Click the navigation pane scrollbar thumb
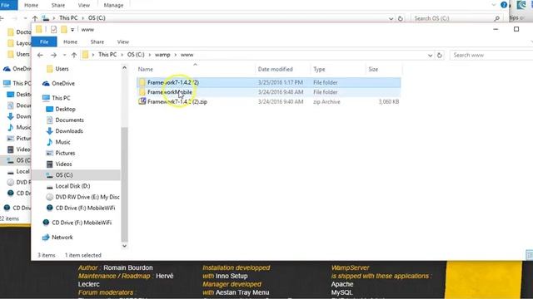The image size is (533, 299). coord(124,184)
